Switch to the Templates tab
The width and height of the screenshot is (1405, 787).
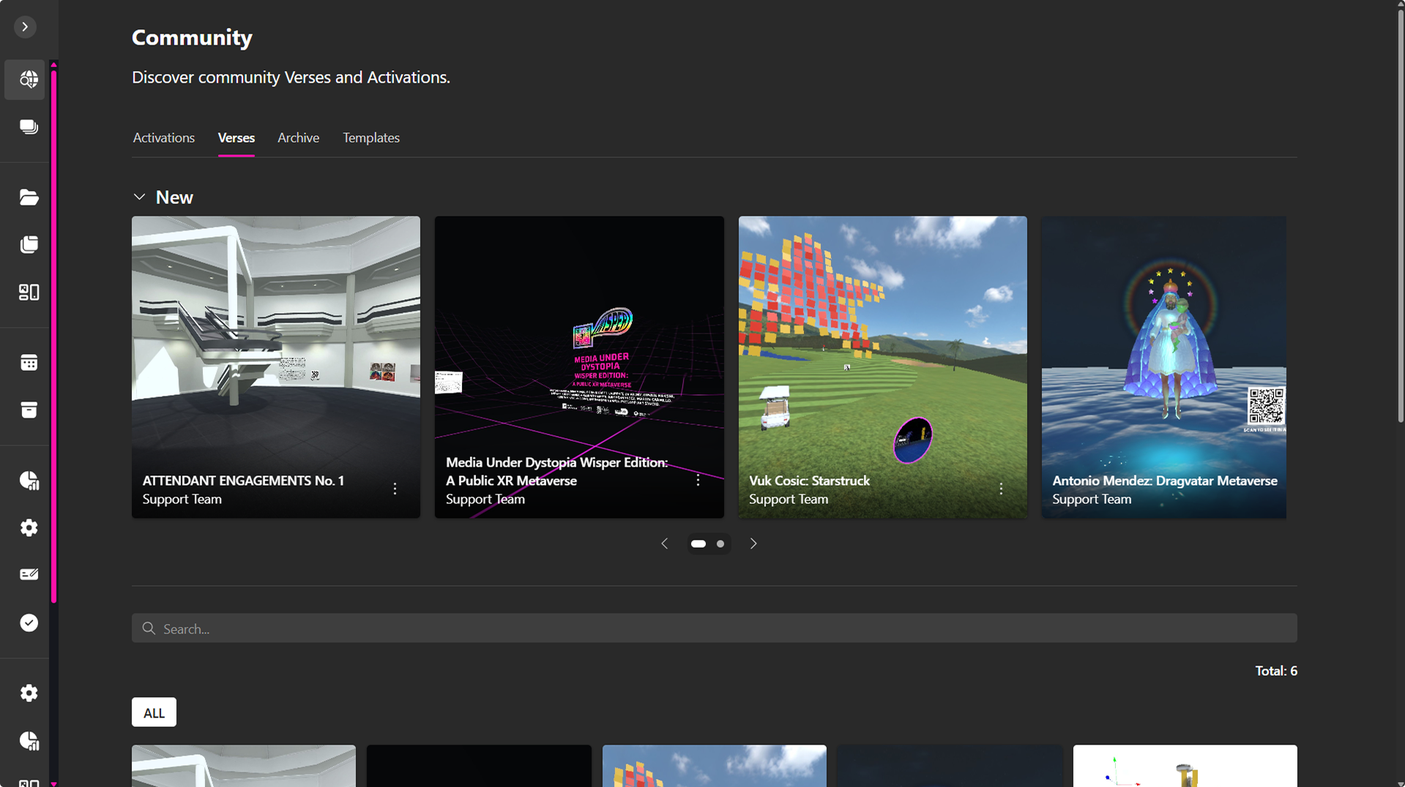[370, 138]
